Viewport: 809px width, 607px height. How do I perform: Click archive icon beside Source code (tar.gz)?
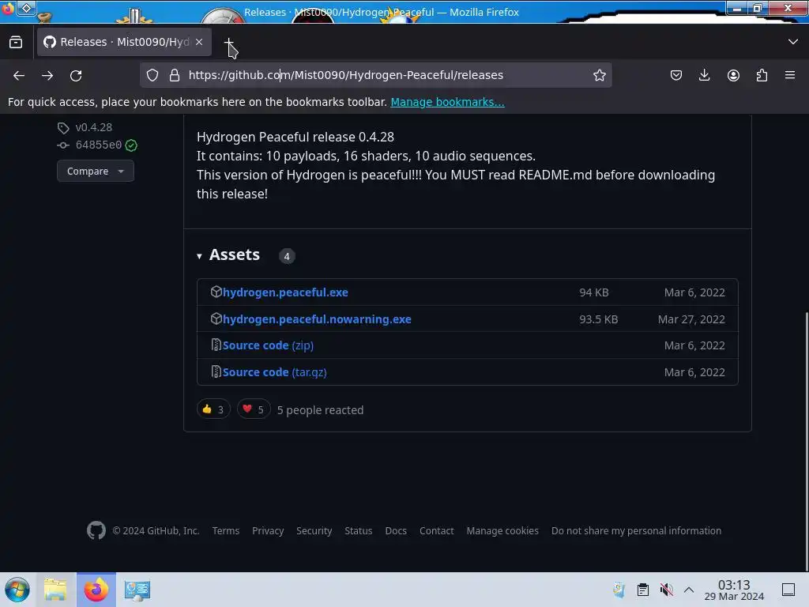(x=216, y=371)
